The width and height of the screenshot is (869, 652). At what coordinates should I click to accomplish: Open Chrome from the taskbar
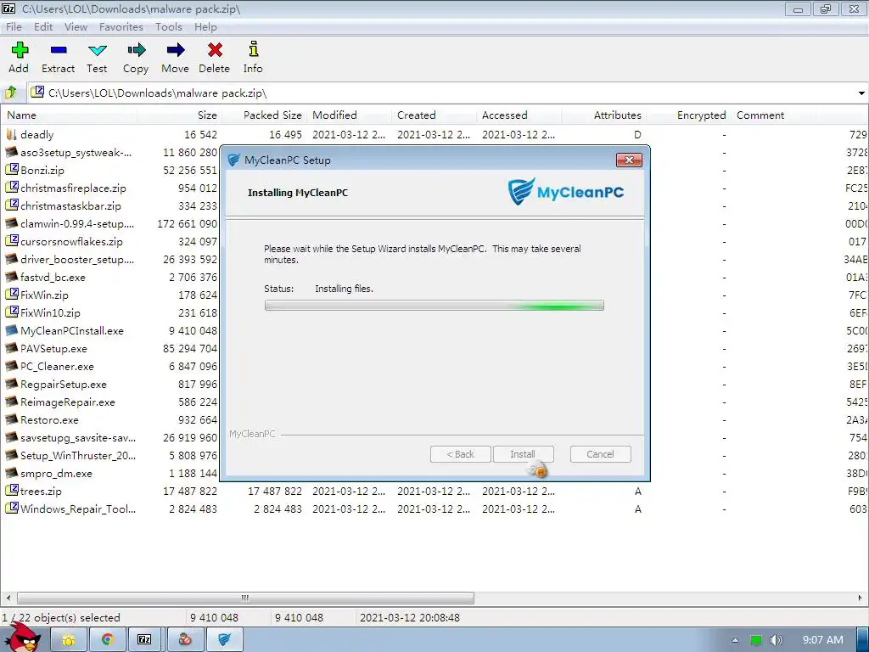[x=107, y=640]
